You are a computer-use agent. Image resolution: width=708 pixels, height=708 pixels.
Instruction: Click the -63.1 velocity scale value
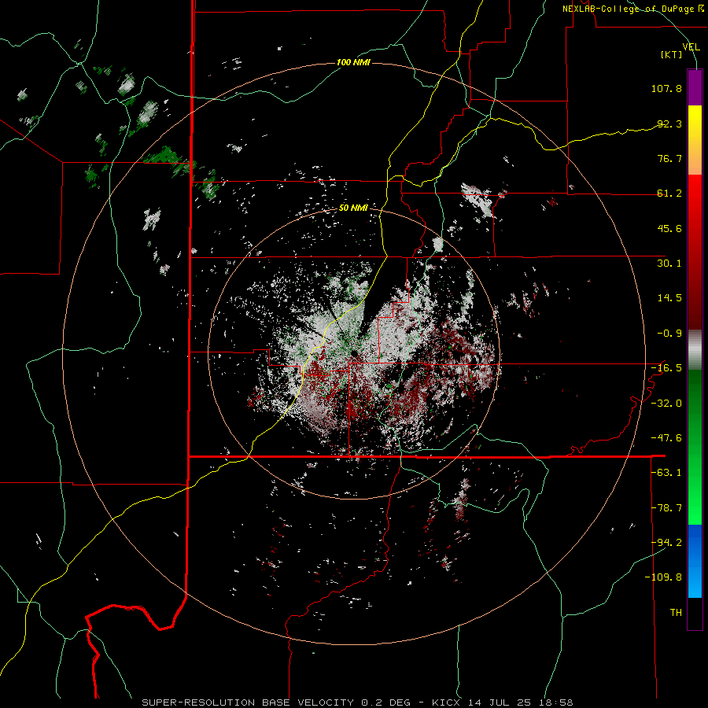666,473
